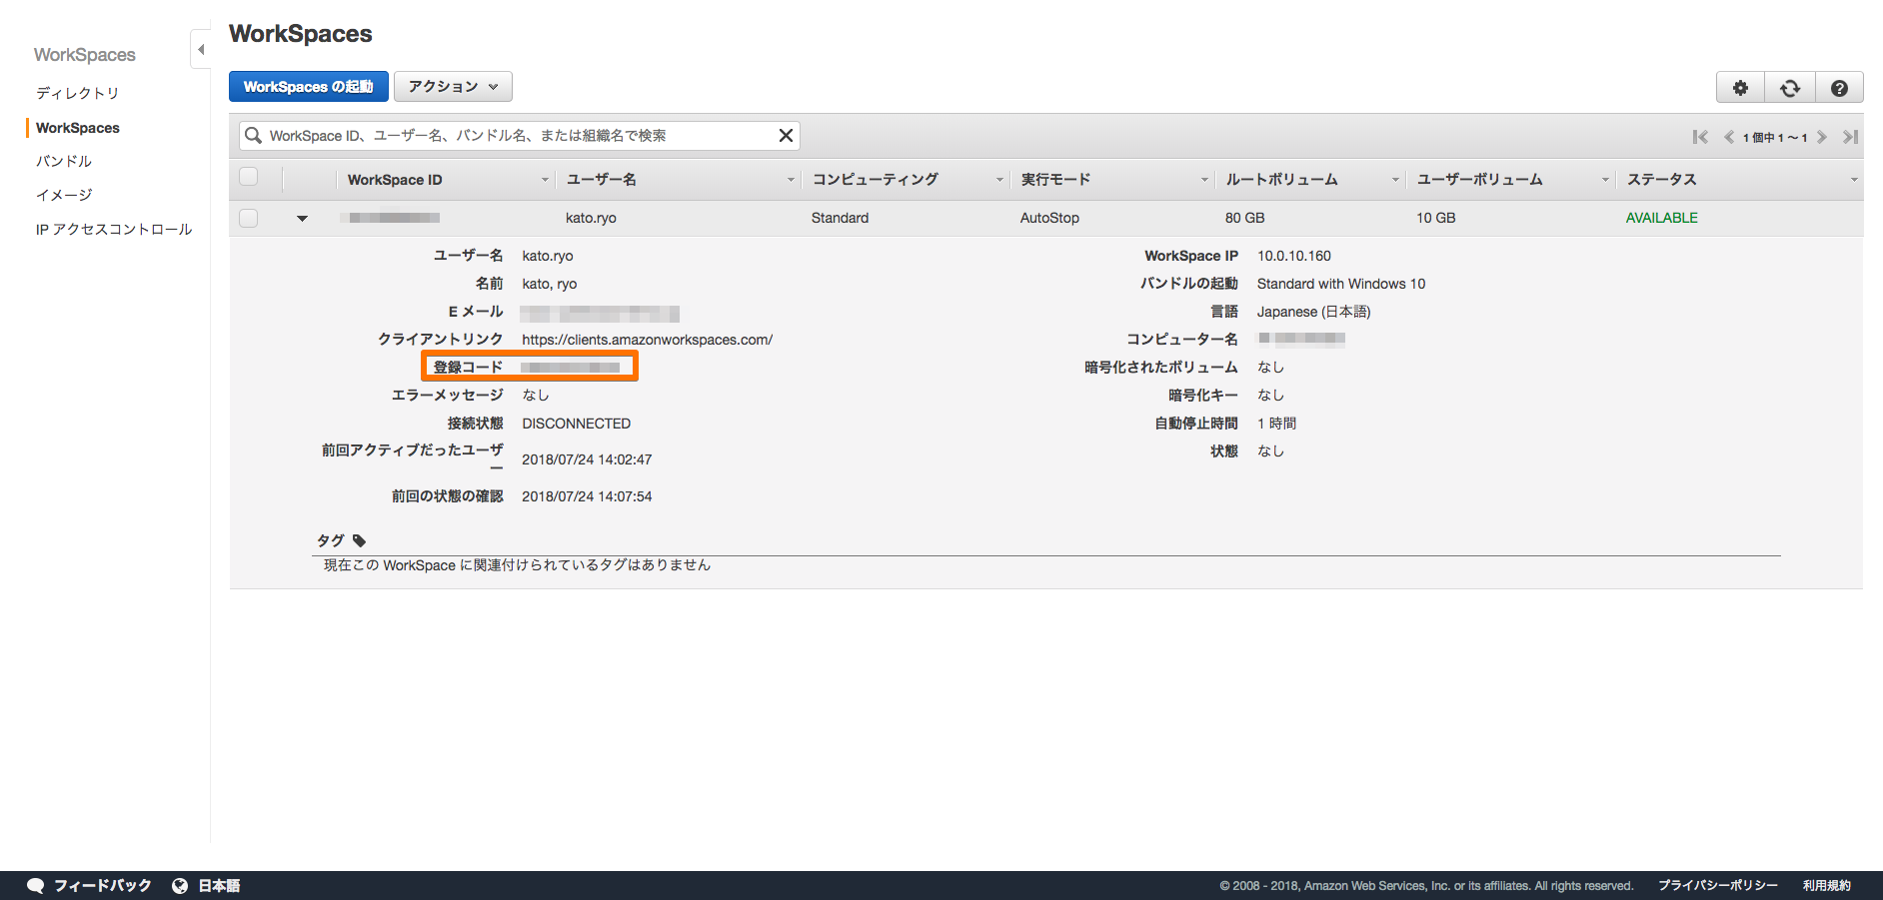Open the settings gear icon
The height and width of the screenshot is (900, 1883).
(1740, 87)
